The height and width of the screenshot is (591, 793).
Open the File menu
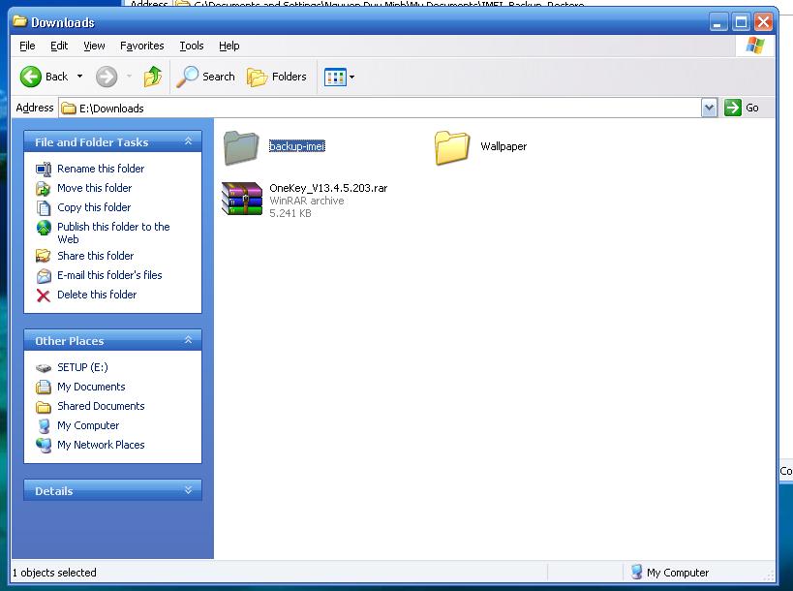(x=27, y=46)
